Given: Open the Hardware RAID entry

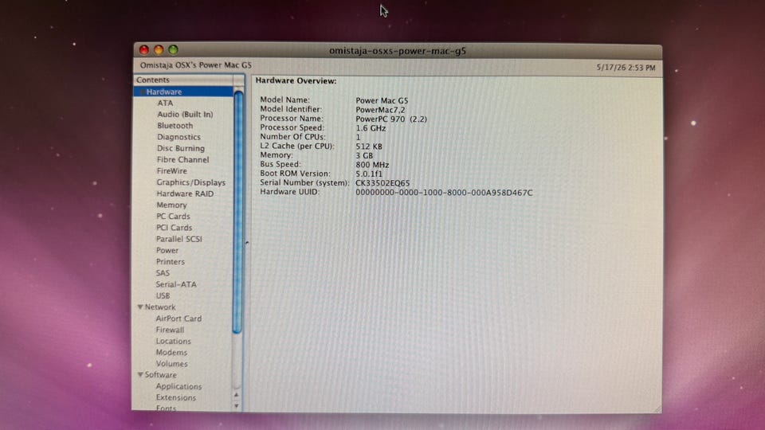Looking at the screenshot, I should tap(185, 193).
